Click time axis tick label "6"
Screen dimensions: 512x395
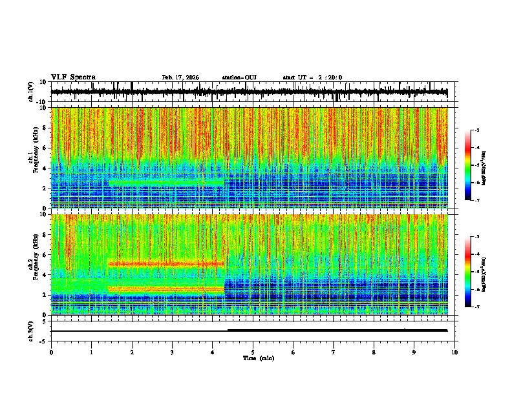point(293,352)
